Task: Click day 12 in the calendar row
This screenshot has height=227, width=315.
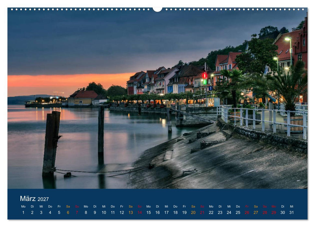Action: (x=122, y=212)
